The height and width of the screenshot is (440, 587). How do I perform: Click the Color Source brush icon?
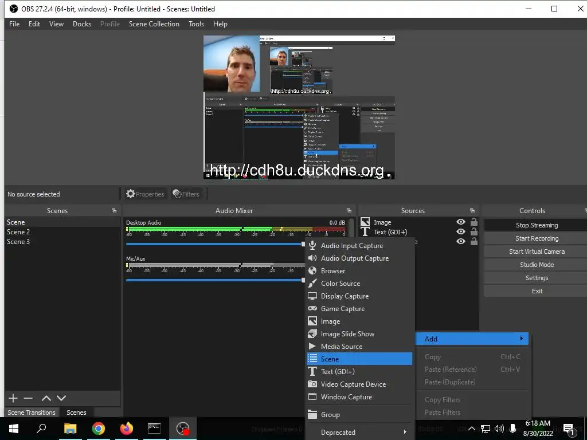pos(312,283)
